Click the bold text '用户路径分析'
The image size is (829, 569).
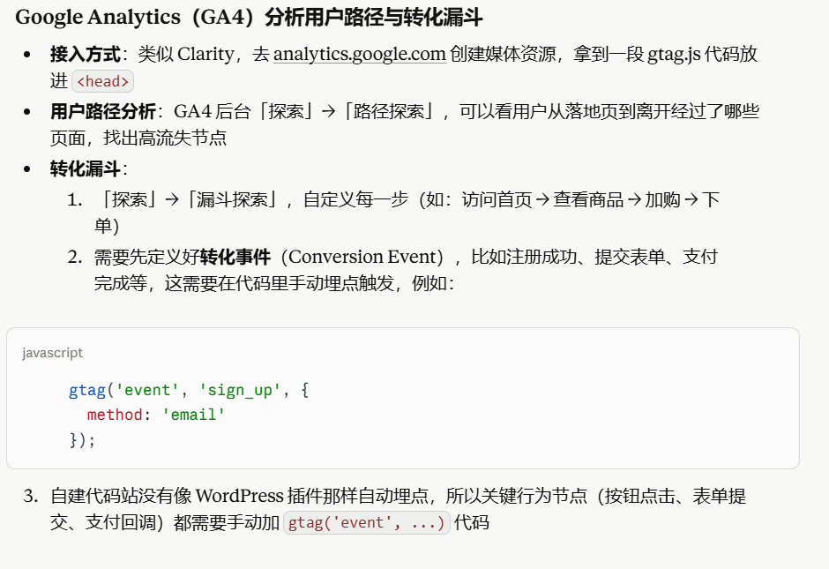pyautogui.click(x=103, y=111)
